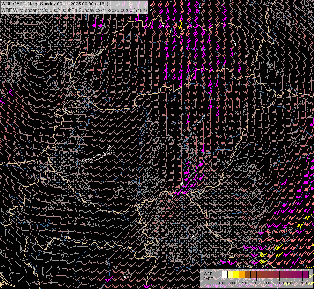Click the 1300 value label in legend
This screenshot has width=314, height=289.
click(x=291, y=283)
